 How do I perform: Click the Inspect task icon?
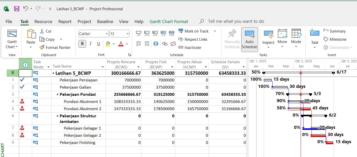pos(268,35)
